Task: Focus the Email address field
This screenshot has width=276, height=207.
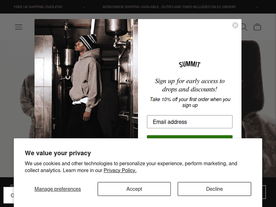Action: tap(190, 122)
